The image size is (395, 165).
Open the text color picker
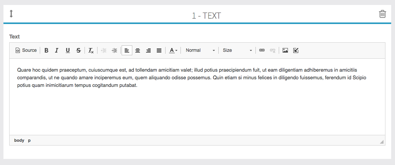pyautogui.click(x=173, y=50)
